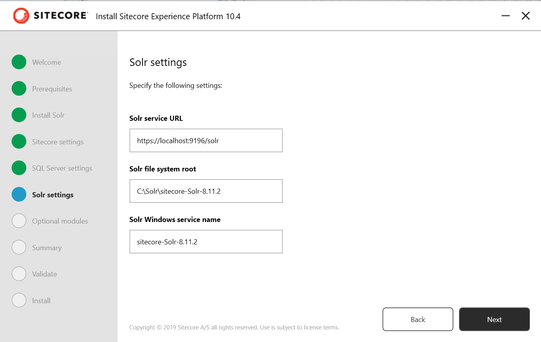Click the Solr file system root label
Viewport: 541px width, 342px height.
point(163,169)
